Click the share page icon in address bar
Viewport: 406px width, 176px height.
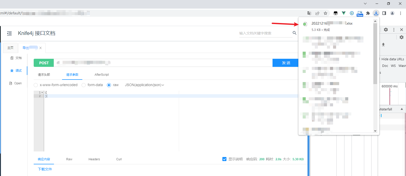[x=317, y=13]
